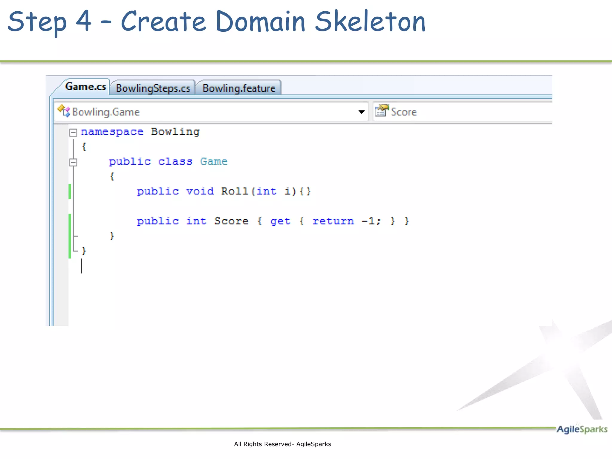Viewport: 612px width, 459px height.
Task: Click the Score property name in code
Action: pyautogui.click(x=231, y=221)
